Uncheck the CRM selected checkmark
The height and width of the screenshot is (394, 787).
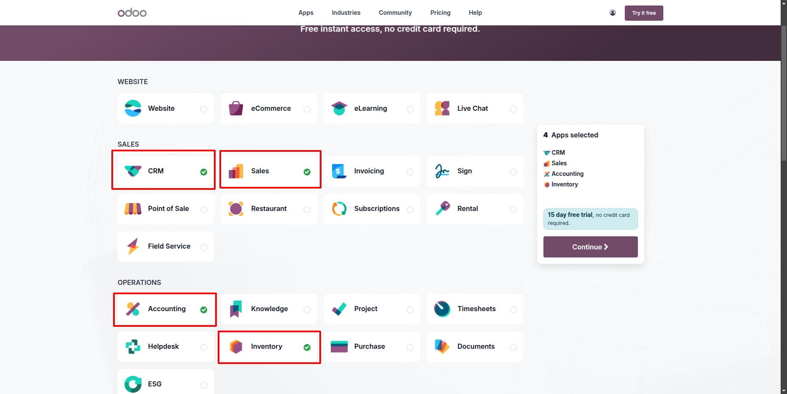point(204,172)
